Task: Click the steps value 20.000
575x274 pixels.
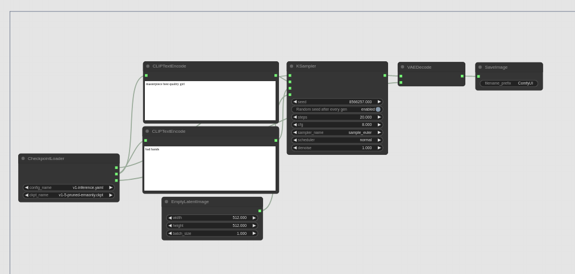Action: tap(365, 117)
